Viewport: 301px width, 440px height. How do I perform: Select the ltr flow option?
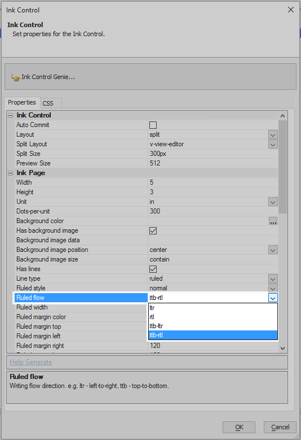(213, 308)
